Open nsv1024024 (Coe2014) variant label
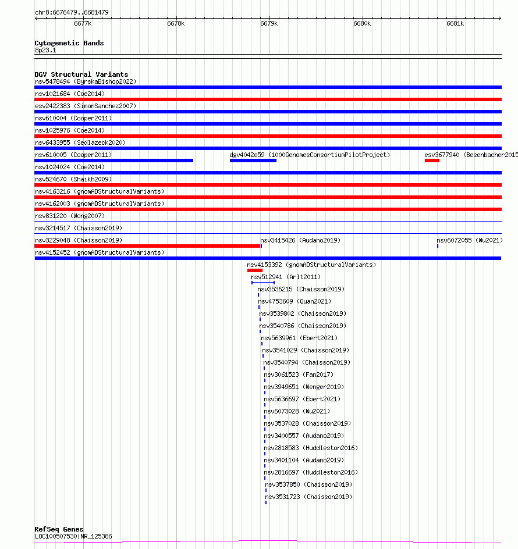The height and width of the screenshot is (549, 518). (70, 167)
